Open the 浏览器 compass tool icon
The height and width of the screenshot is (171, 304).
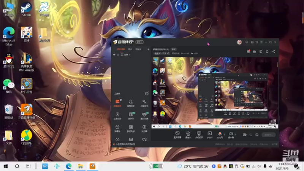tap(144, 128)
